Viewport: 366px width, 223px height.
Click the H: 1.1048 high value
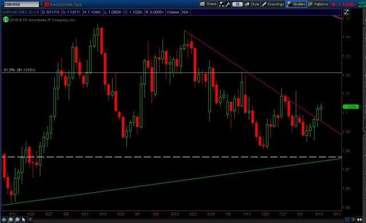pos(92,12)
